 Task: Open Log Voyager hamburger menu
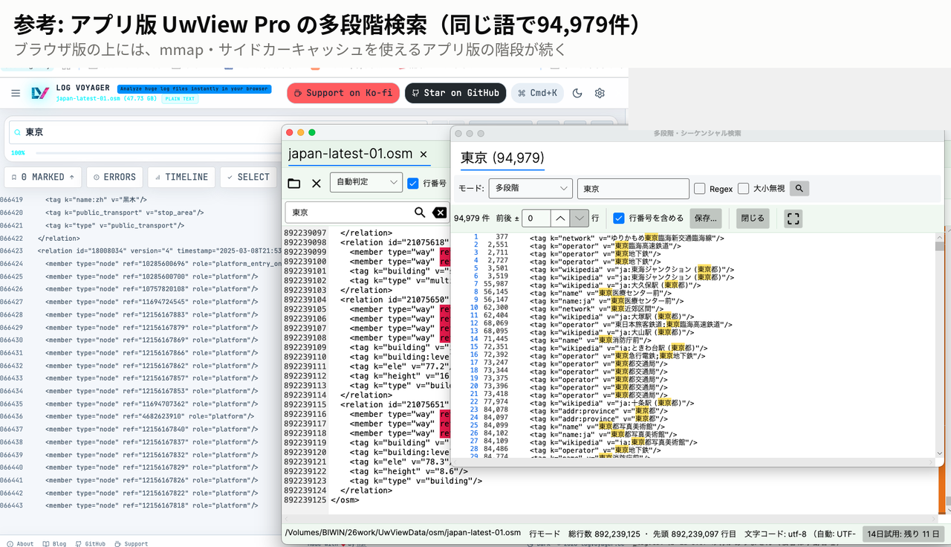pos(16,93)
